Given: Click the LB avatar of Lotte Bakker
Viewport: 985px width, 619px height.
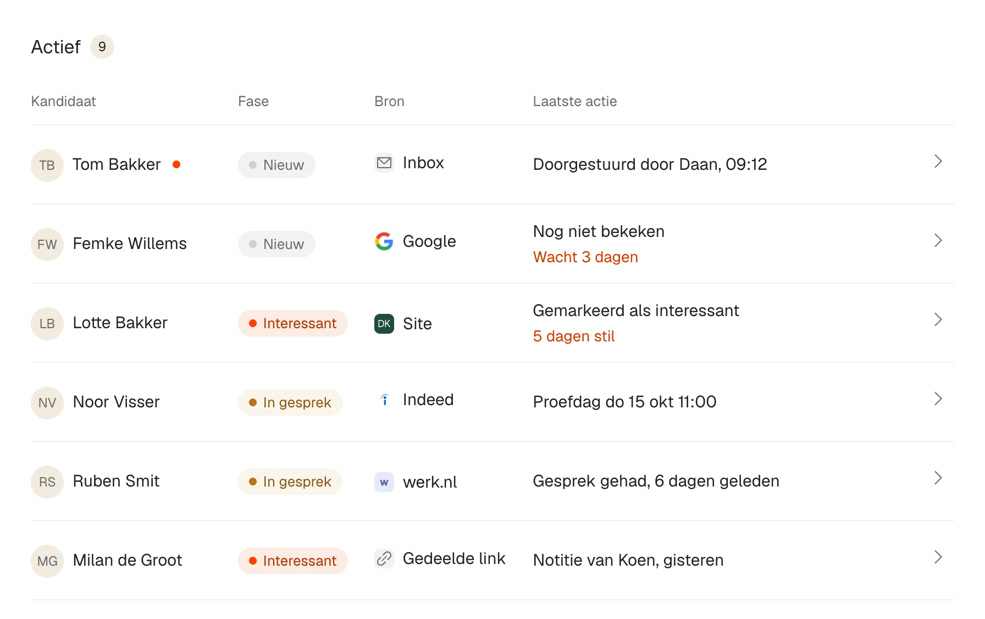Looking at the screenshot, I should click(x=47, y=323).
